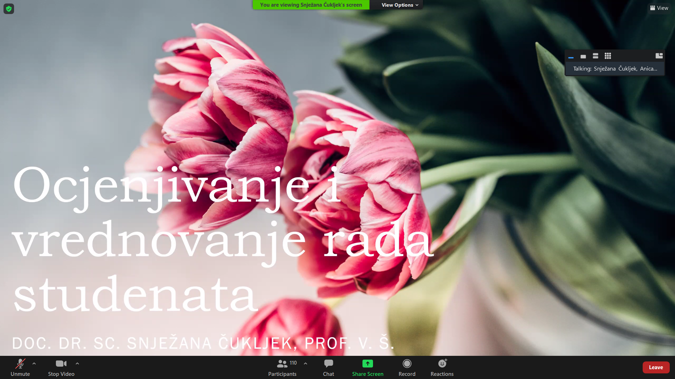
Task: Open View Options dropdown
Action: tap(400, 5)
